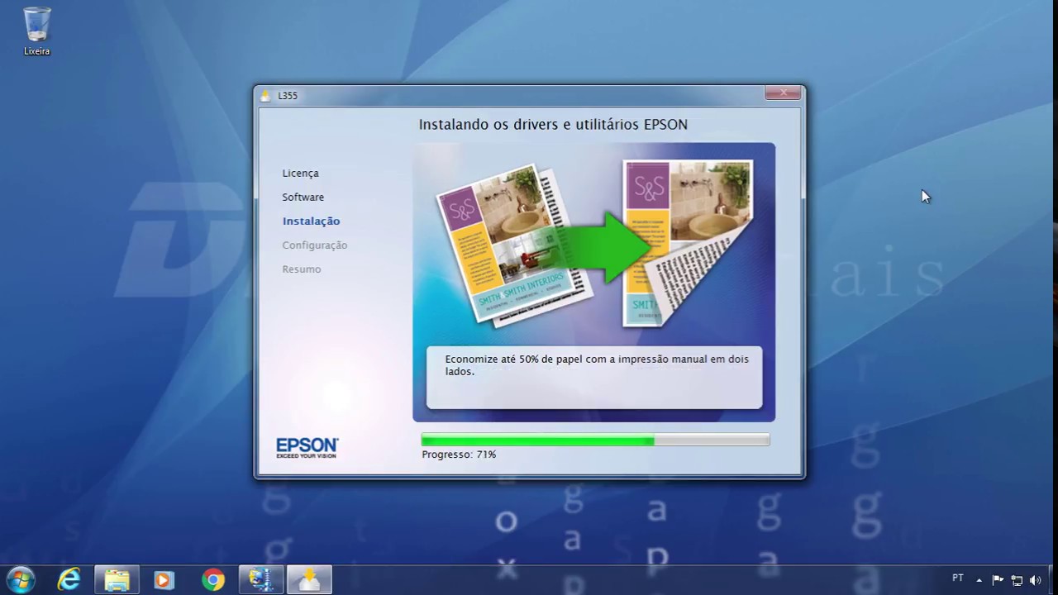Screen dimensions: 1058x595
Task: Open the Lixeira recycle bin desktop icon
Action: 36,31
